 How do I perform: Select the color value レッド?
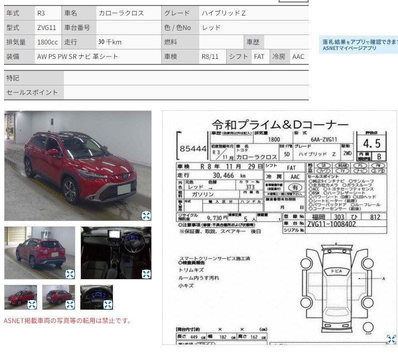(x=211, y=27)
